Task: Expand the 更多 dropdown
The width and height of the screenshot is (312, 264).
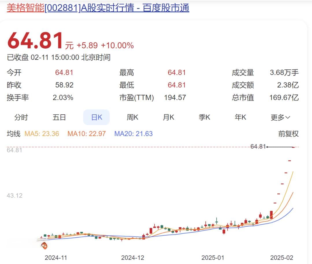Action: [x=280, y=118]
